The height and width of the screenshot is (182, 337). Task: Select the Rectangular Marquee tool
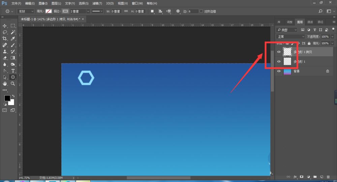13,26
